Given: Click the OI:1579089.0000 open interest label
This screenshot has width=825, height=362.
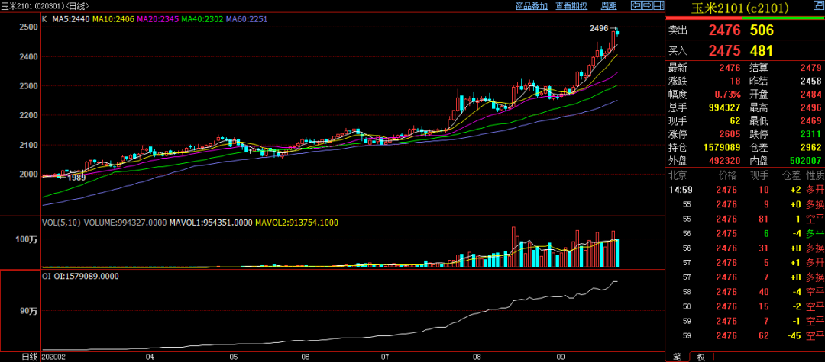Looking at the screenshot, I should (86, 276).
